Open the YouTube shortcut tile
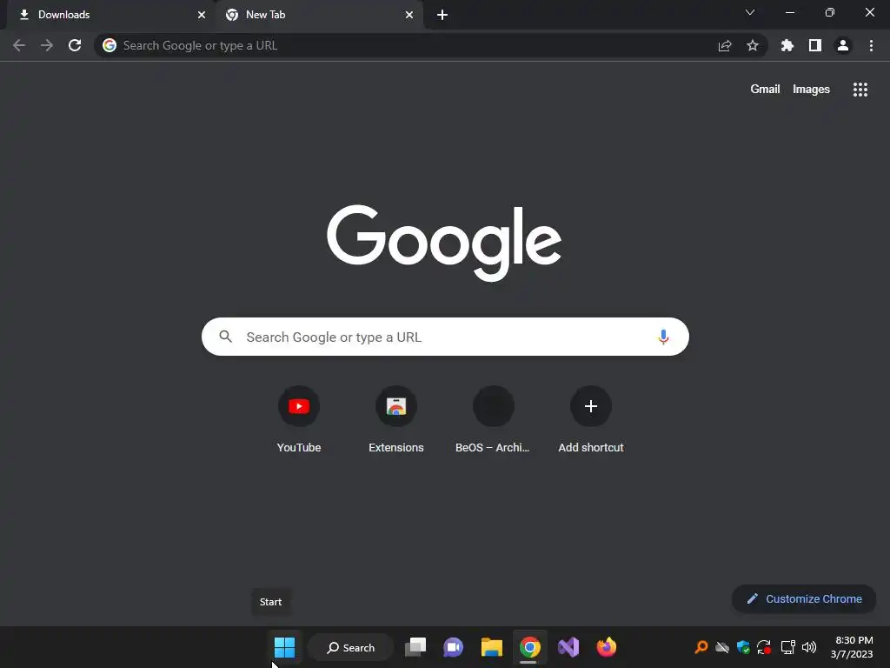This screenshot has height=668, width=890. pos(299,406)
